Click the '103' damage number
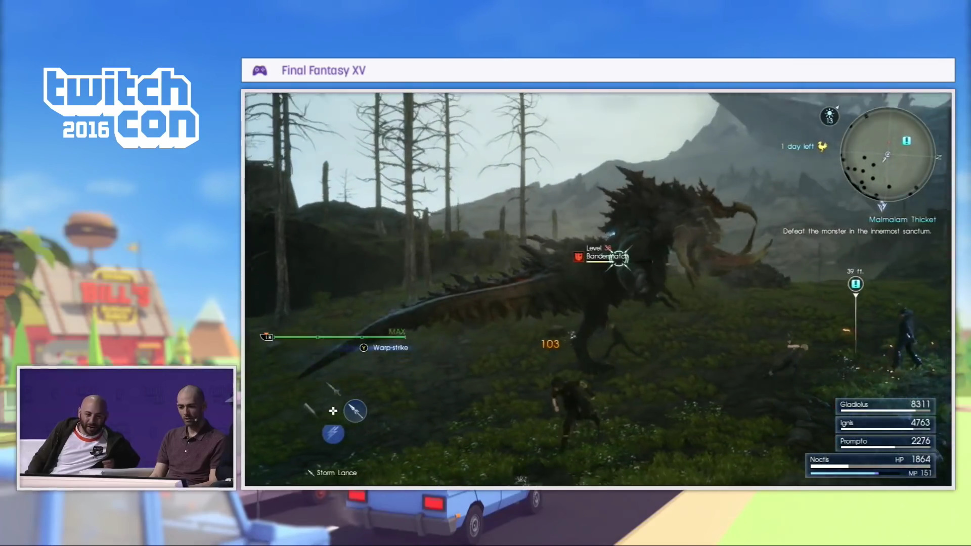 [x=550, y=344]
